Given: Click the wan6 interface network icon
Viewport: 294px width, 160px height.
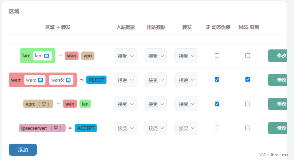Looking at the screenshot, I should click(68, 80).
